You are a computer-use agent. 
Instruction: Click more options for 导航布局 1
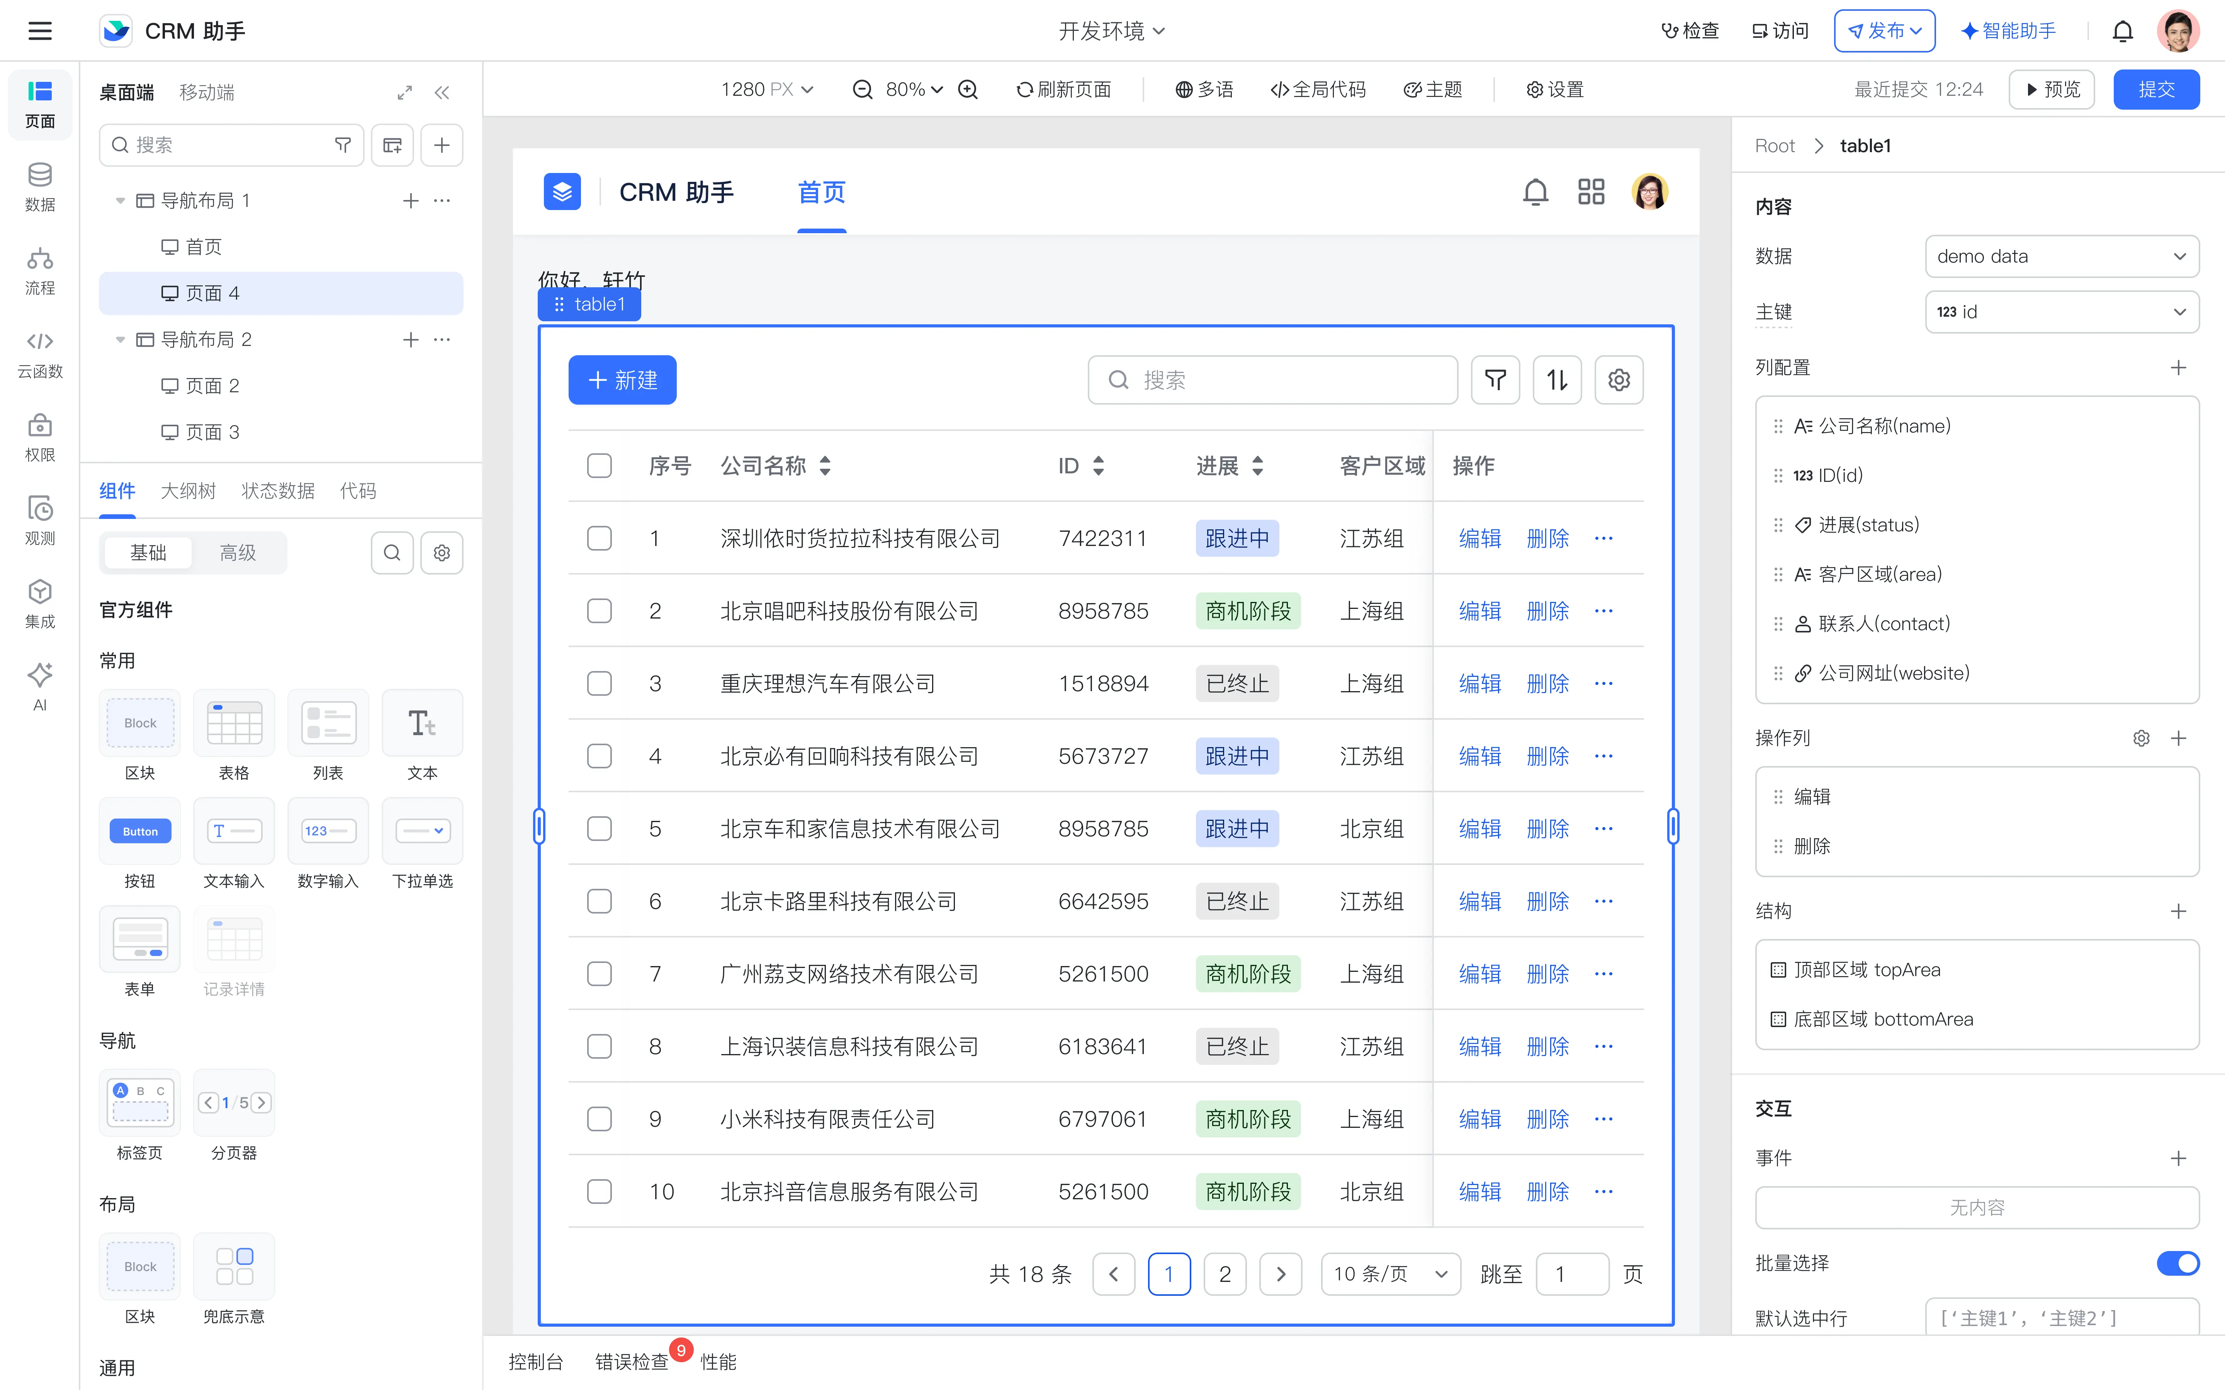(x=442, y=200)
